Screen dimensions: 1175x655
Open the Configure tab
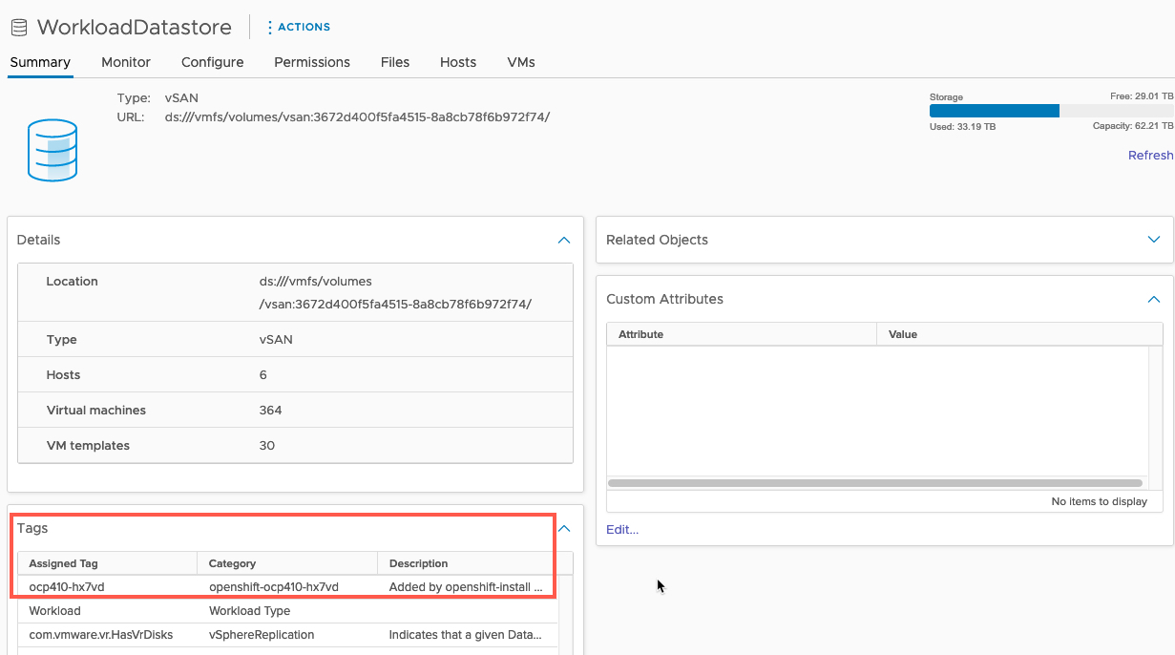click(x=213, y=62)
